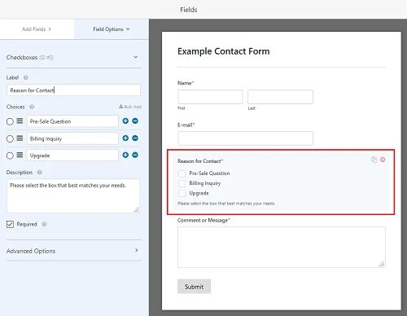The width and height of the screenshot is (407, 316).
Task: Click the E-mail input in preview
Action: tap(246, 138)
